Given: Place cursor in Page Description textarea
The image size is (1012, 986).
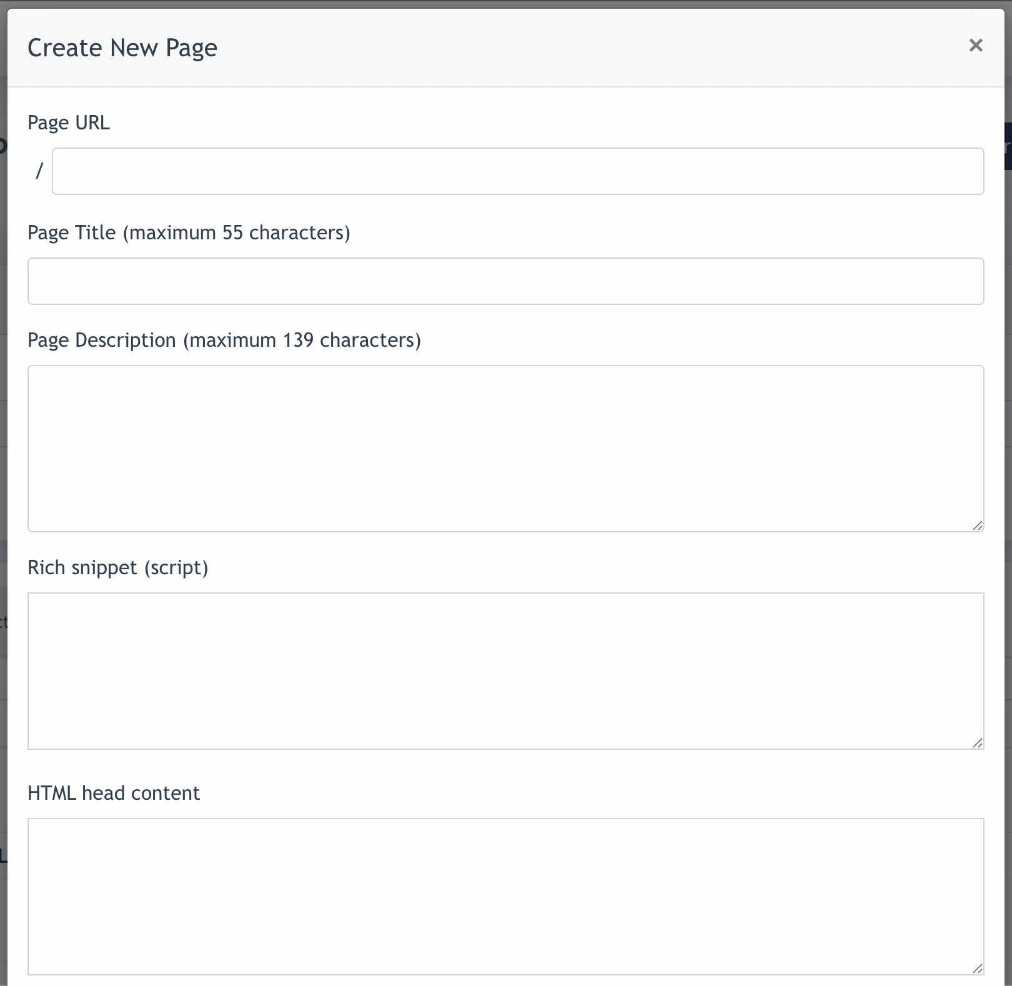Looking at the screenshot, I should click(x=505, y=448).
